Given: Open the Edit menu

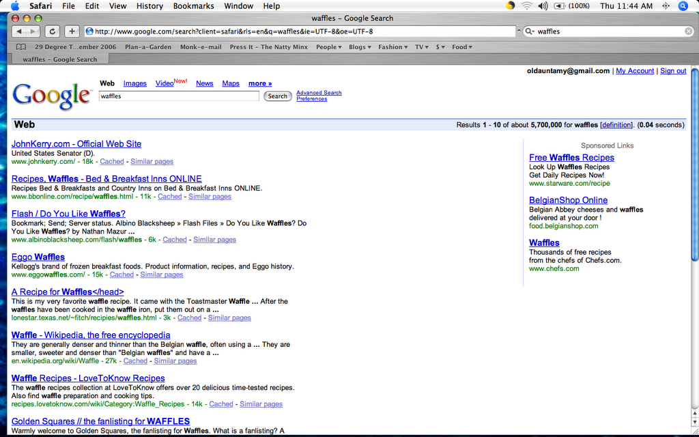Looking at the screenshot, I should coord(92,5).
